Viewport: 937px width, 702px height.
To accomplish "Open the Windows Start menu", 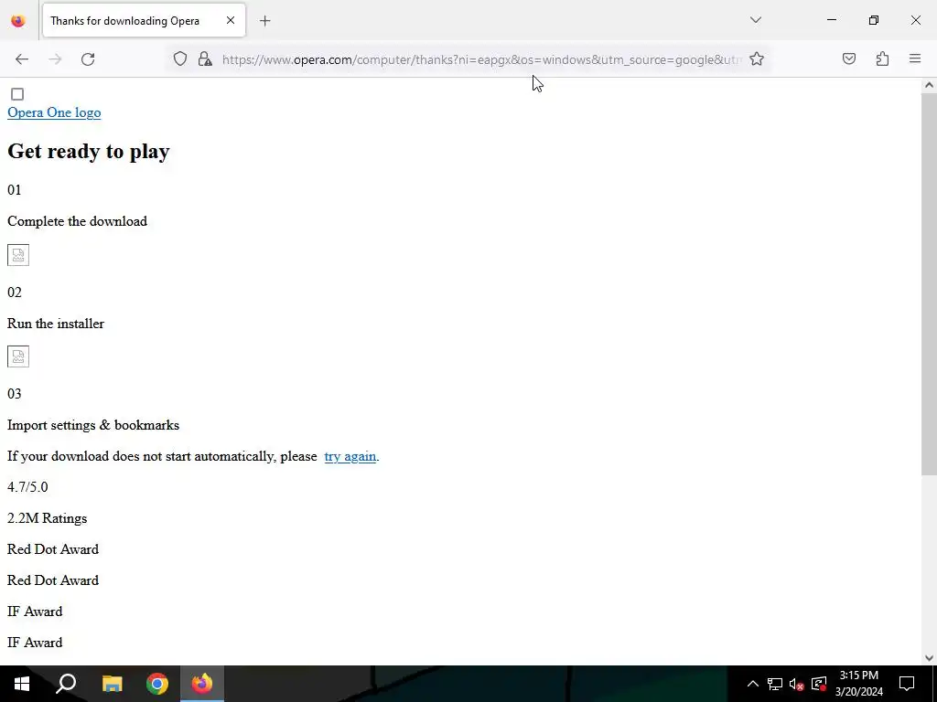I will pyautogui.click(x=22, y=684).
